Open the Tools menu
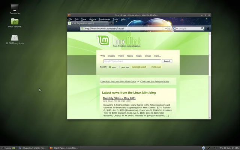This screenshot has width=240, height=150. (x=115, y=19)
